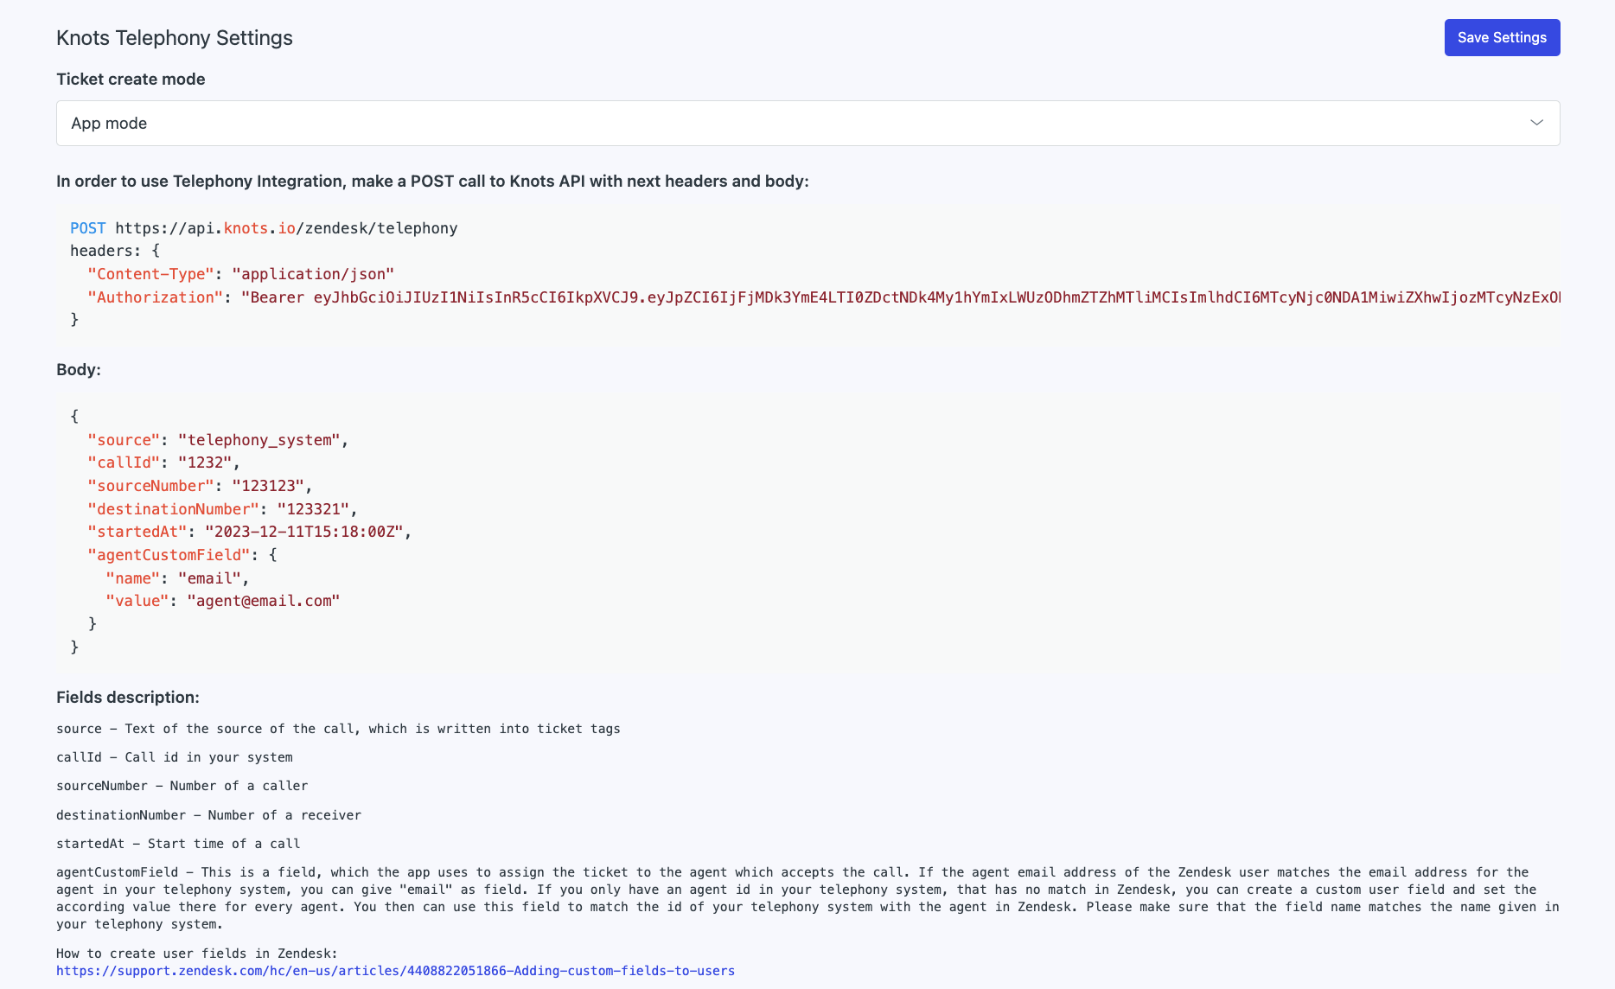Click the dropdown chevron arrow icon

[1536, 123]
